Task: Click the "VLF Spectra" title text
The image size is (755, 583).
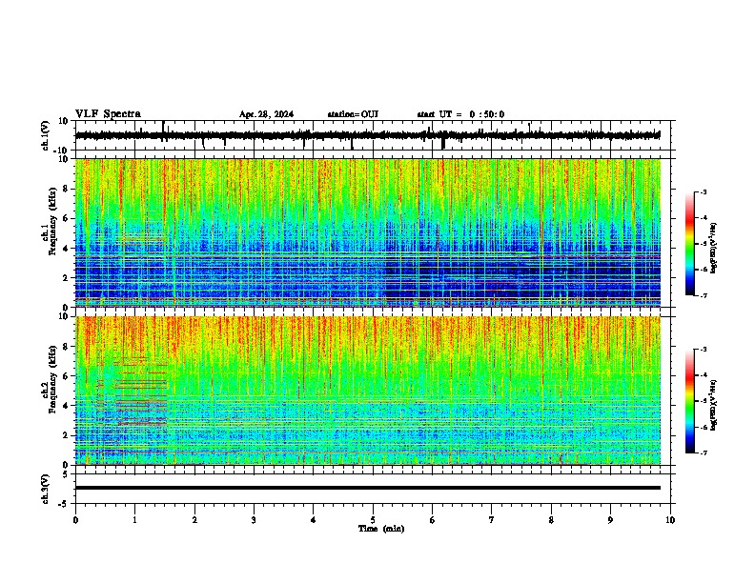Action: pos(108,114)
